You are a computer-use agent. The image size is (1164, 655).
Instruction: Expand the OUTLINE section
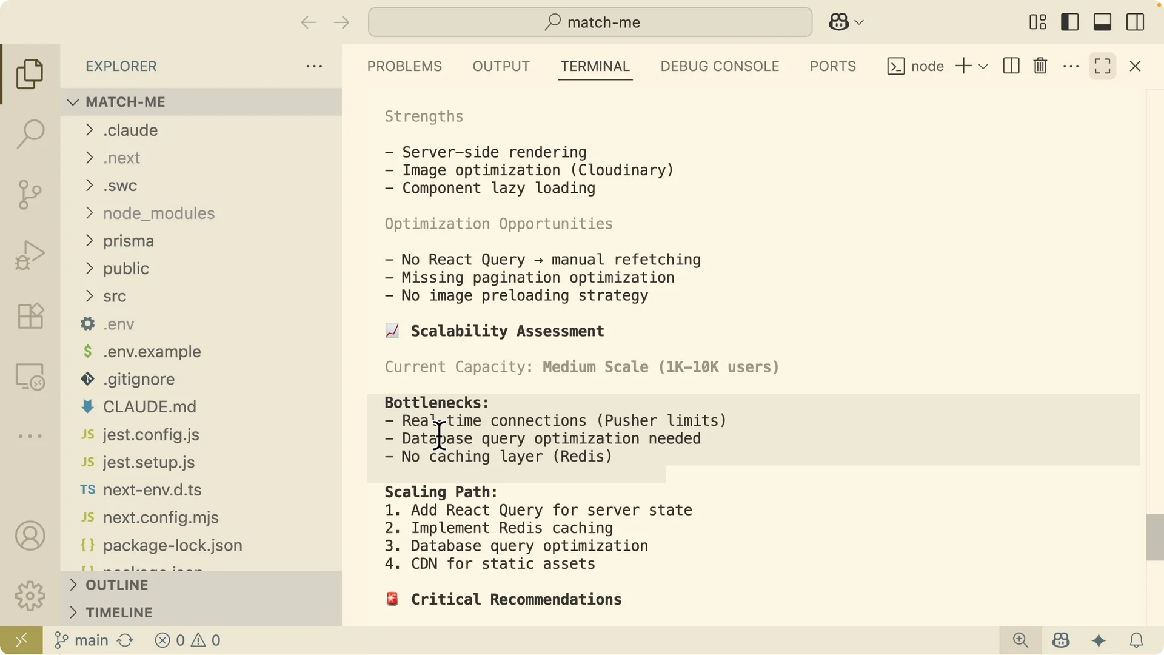tap(201, 585)
